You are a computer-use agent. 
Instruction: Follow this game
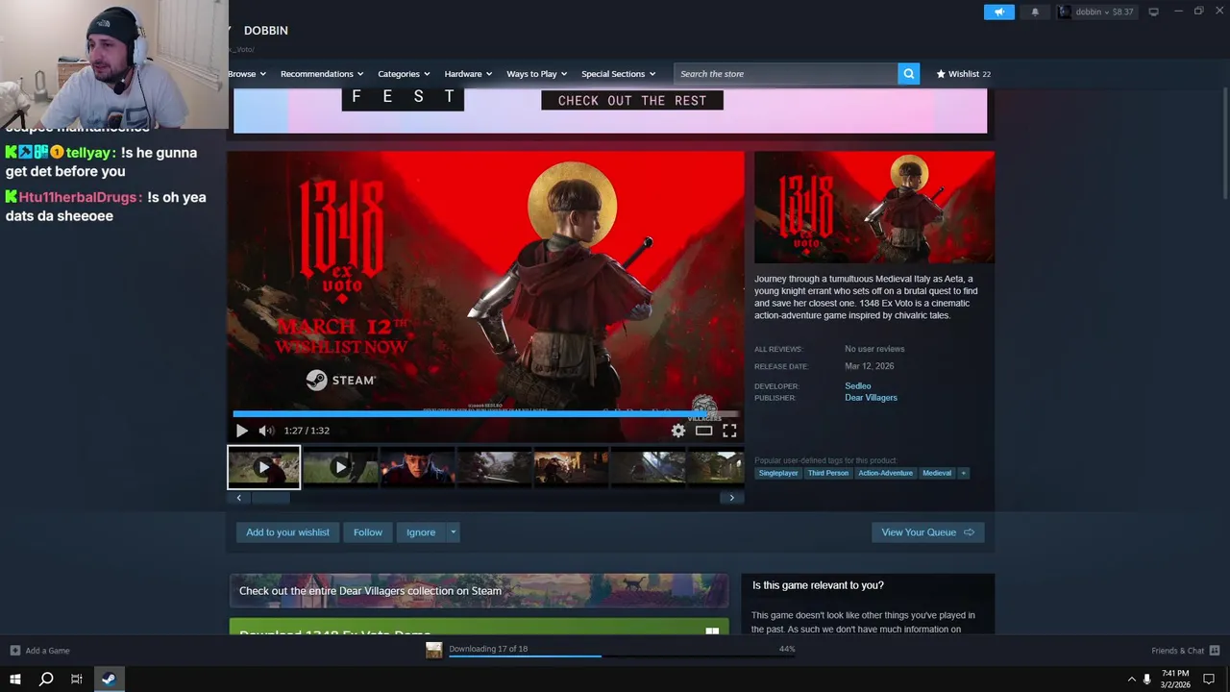point(367,532)
